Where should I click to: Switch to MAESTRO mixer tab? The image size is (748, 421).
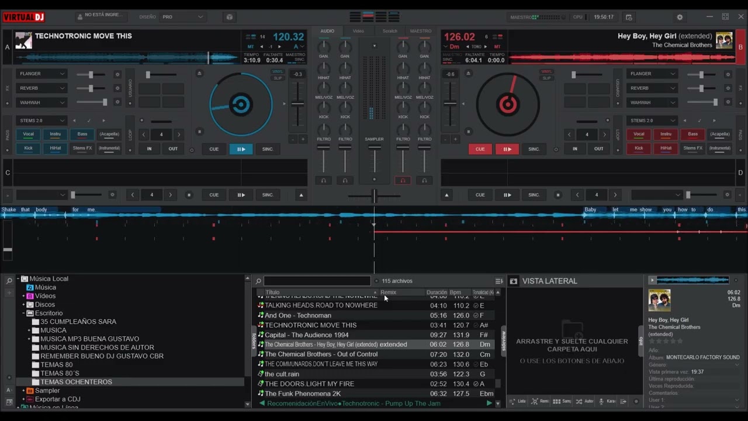(x=421, y=31)
